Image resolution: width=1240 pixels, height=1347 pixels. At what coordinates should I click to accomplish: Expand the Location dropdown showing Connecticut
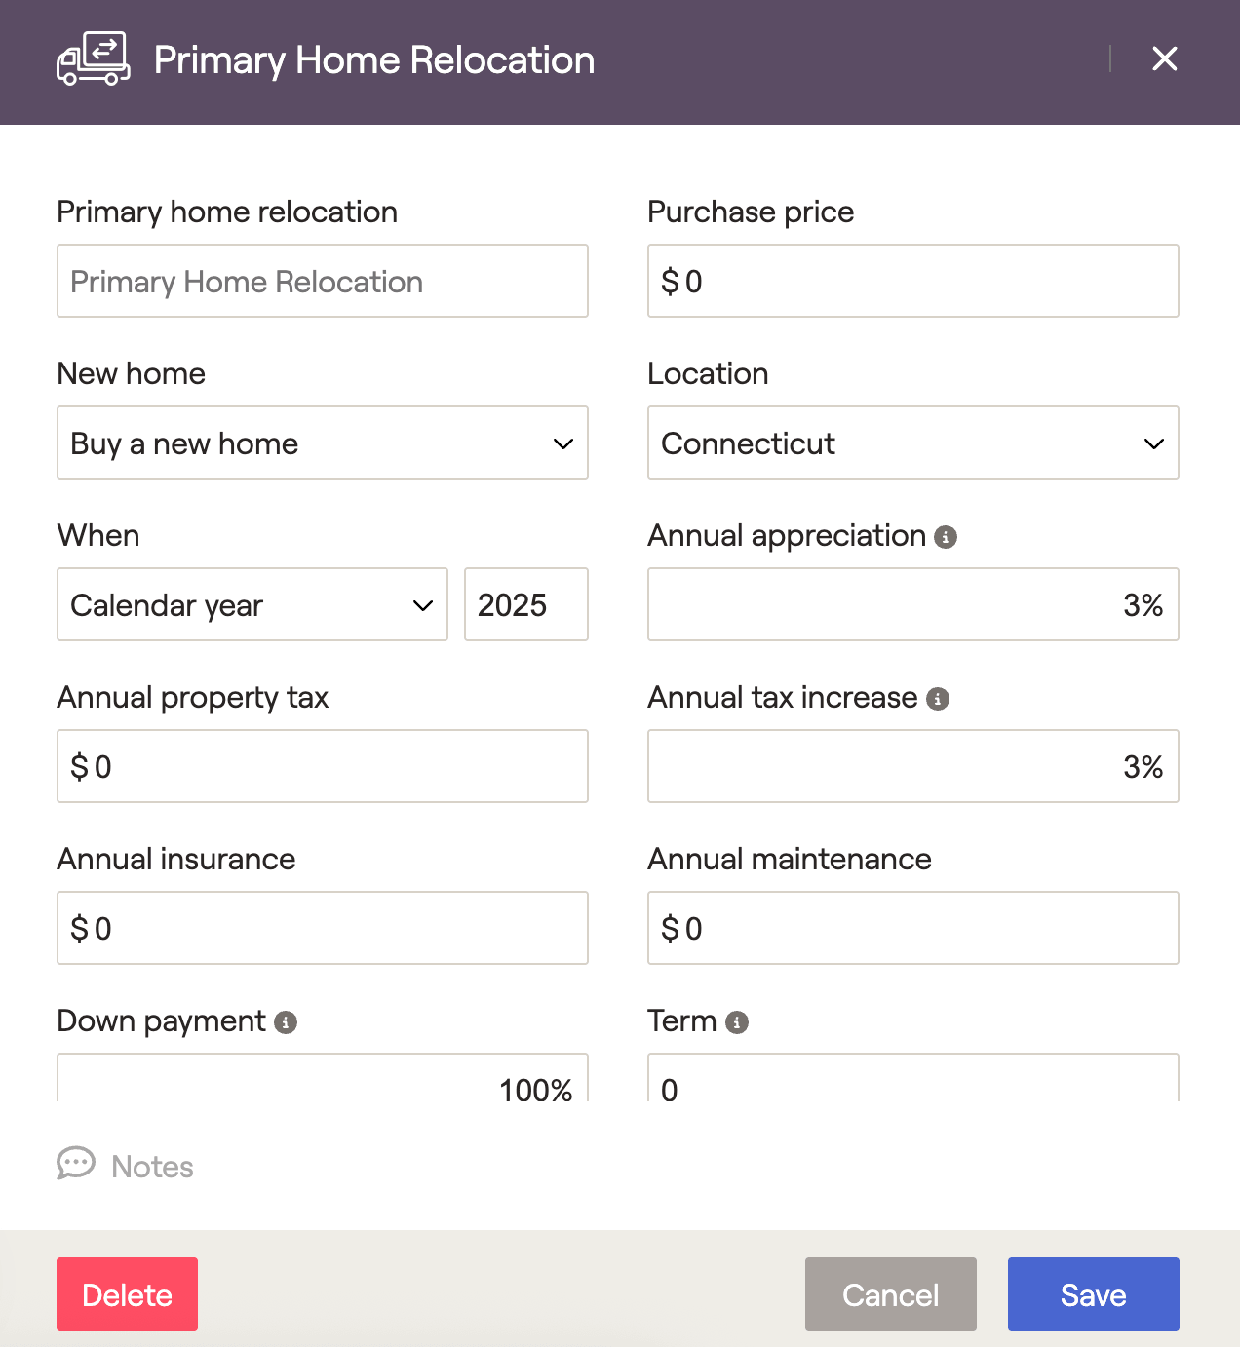point(912,443)
